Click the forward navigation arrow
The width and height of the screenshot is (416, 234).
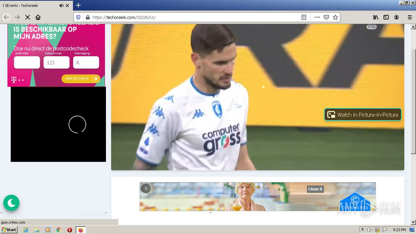point(17,17)
